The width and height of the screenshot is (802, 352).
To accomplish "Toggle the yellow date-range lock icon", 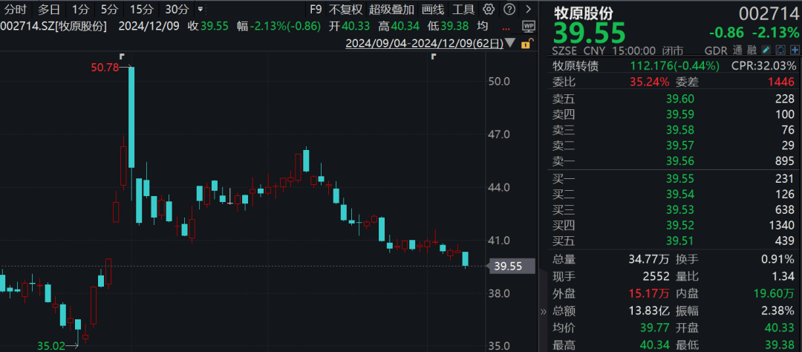I will [525, 44].
